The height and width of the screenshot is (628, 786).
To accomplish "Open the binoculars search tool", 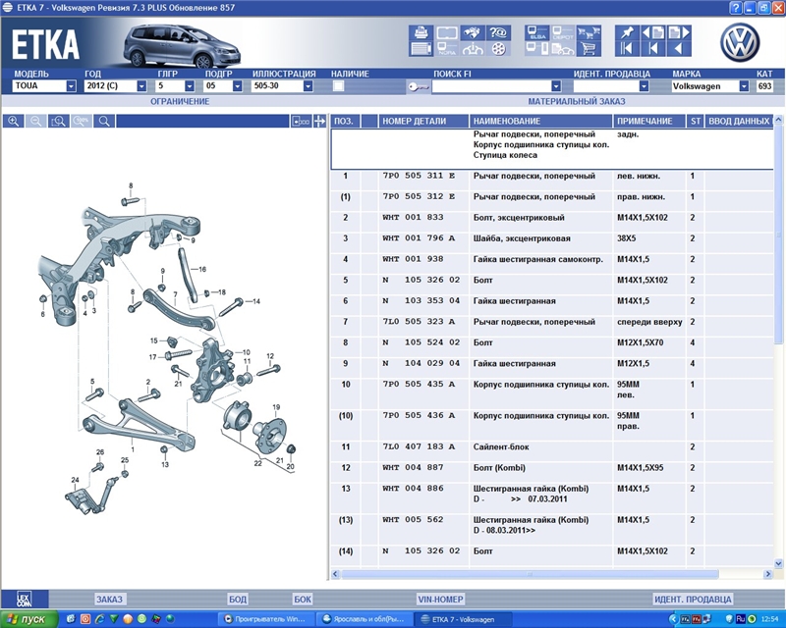I will click(x=473, y=33).
